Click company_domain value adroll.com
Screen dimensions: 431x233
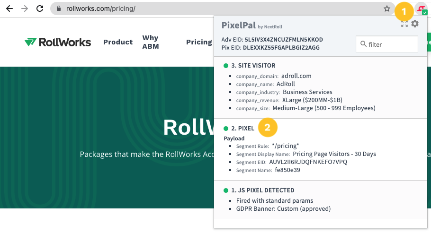[296, 76]
